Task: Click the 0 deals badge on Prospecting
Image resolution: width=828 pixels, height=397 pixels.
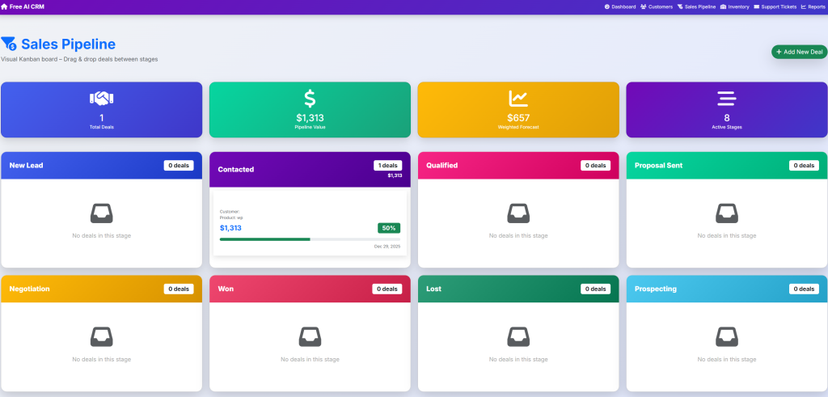Action: 805,289
